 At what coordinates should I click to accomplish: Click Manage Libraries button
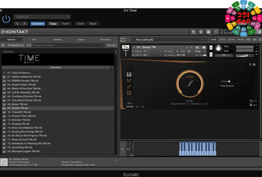coord(16,45)
